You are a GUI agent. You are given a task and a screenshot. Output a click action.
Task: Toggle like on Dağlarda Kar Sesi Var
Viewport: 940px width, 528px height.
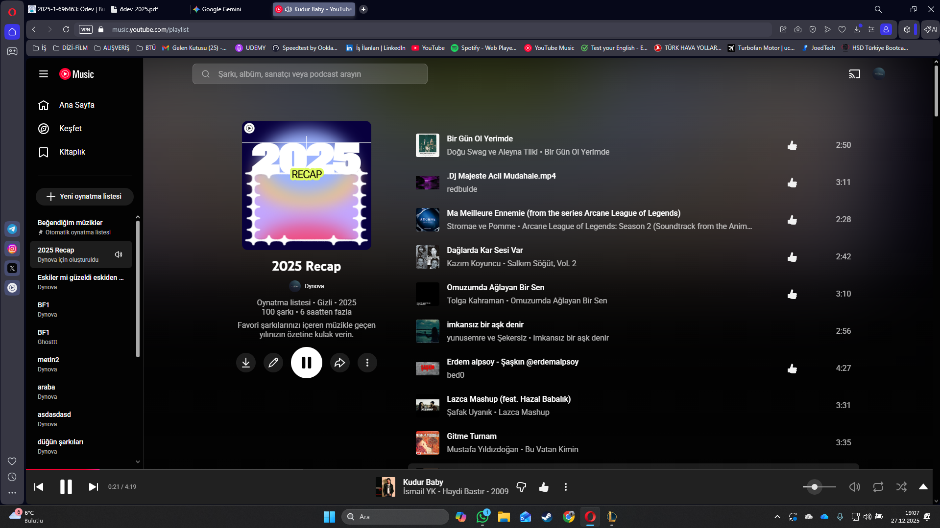click(792, 257)
